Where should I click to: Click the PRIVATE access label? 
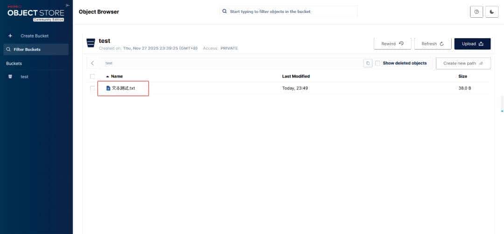click(x=229, y=48)
